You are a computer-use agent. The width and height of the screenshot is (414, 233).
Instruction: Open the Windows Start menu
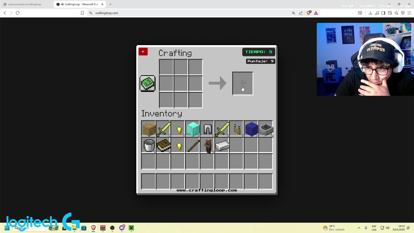pos(7,228)
